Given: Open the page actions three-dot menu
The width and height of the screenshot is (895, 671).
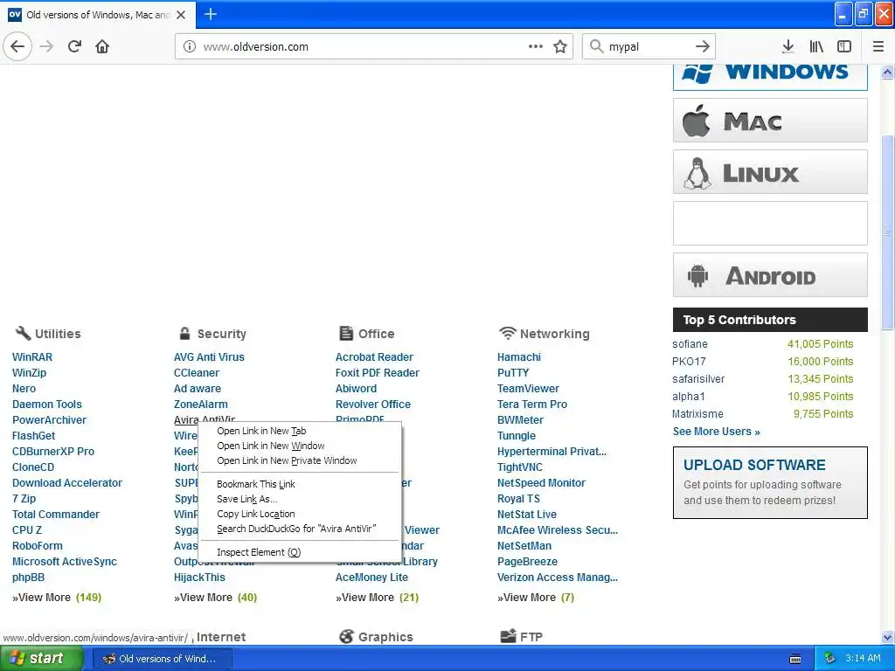Looking at the screenshot, I should click(536, 46).
